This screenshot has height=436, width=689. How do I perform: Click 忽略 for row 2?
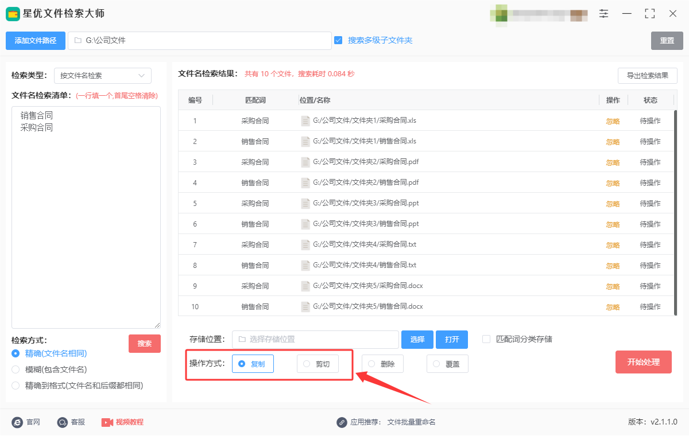pyautogui.click(x=613, y=142)
